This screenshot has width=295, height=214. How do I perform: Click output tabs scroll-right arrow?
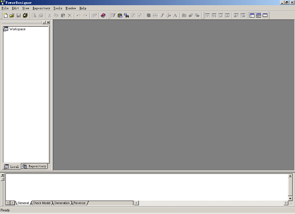pos(12,203)
